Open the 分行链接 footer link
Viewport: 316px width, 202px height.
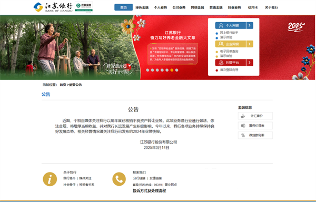pos(139,178)
